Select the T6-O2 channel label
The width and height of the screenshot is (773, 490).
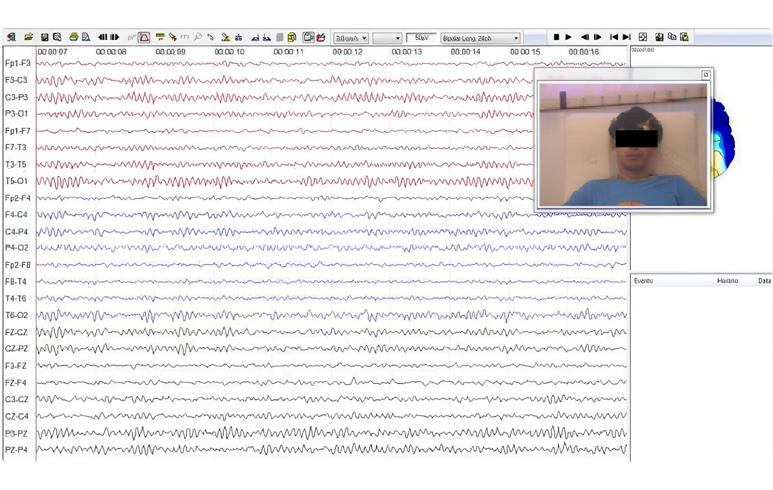[16, 315]
